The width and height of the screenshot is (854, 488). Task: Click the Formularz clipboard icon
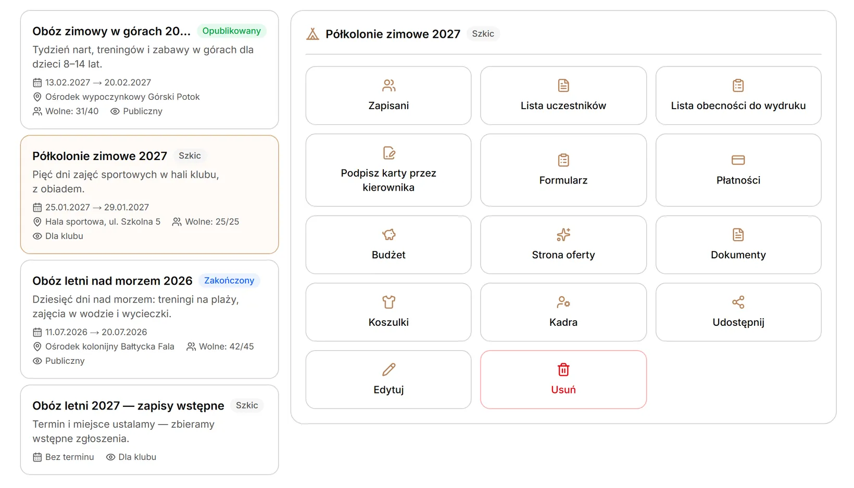point(563,160)
